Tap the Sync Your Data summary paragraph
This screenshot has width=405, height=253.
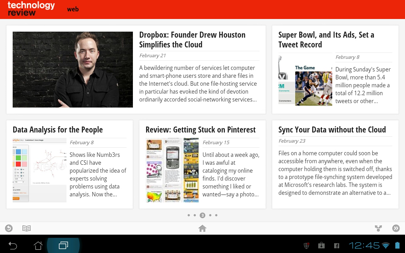[x=335, y=173]
